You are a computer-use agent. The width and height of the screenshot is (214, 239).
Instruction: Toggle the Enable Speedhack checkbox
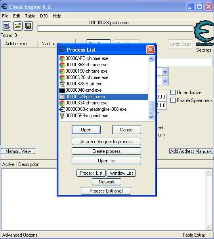pos(173,100)
